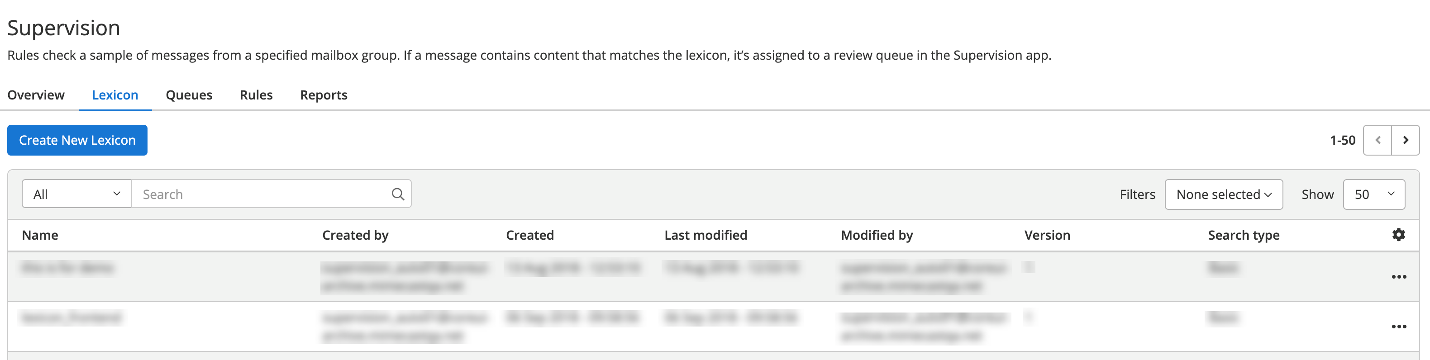
Task: Sort by the Name column header
Action: pyautogui.click(x=40, y=235)
